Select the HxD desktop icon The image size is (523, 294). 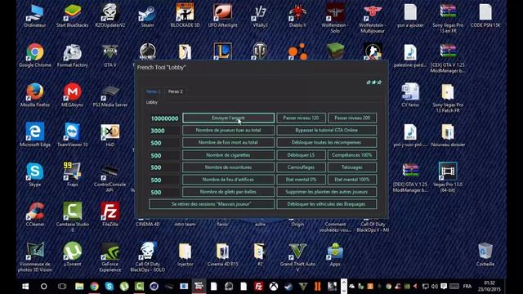pos(110,135)
